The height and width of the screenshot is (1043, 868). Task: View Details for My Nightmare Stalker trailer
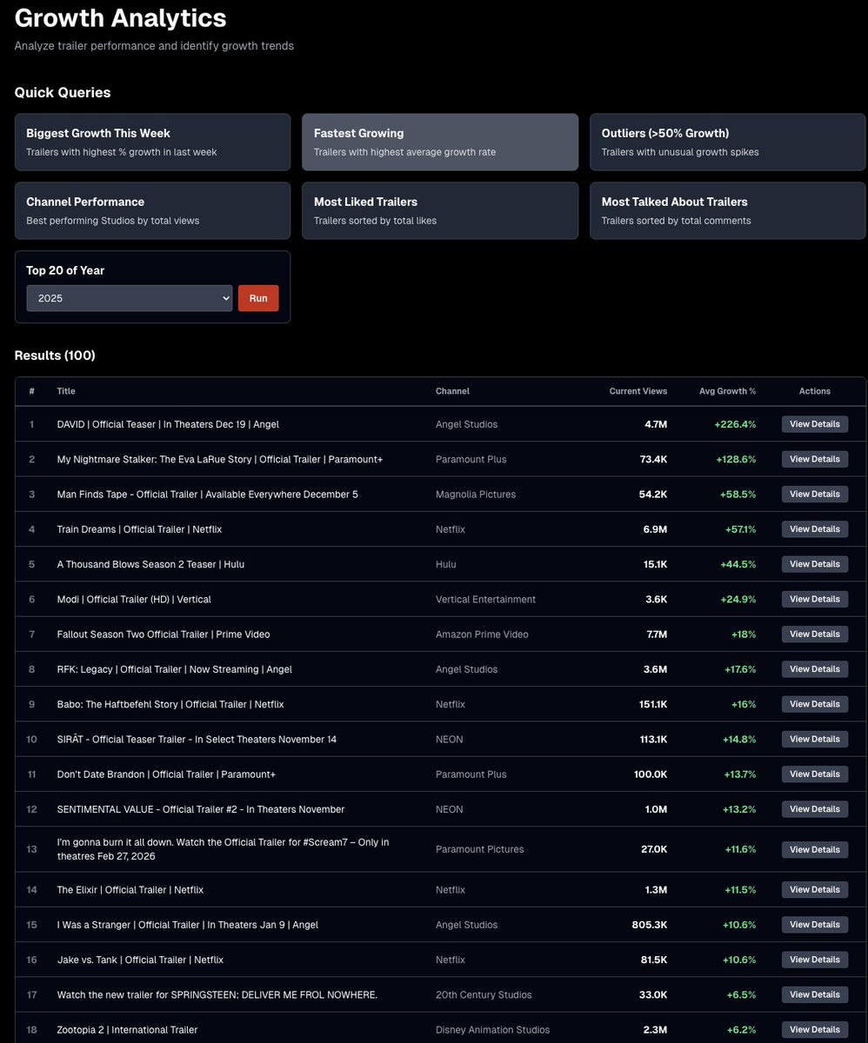[x=815, y=459]
